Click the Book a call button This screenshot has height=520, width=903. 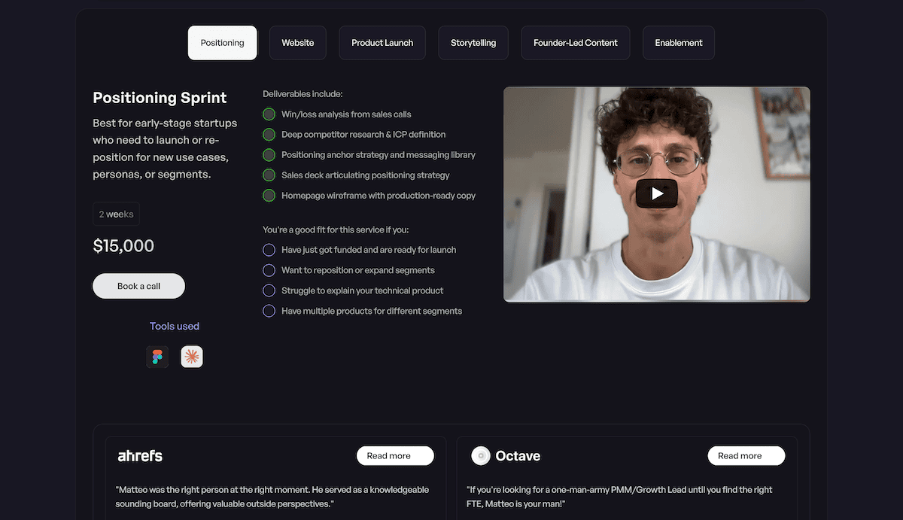coord(138,286)
